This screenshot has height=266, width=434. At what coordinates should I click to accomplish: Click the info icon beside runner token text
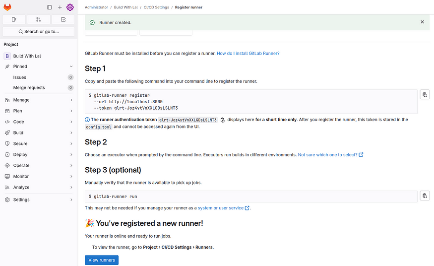pos(87,120)
